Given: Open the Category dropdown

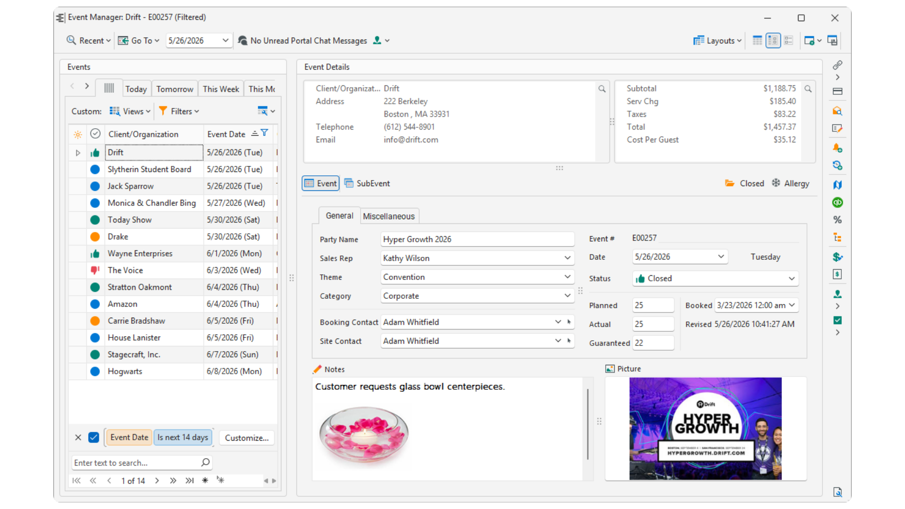Looking at the screenshot, I should [568, 296].
